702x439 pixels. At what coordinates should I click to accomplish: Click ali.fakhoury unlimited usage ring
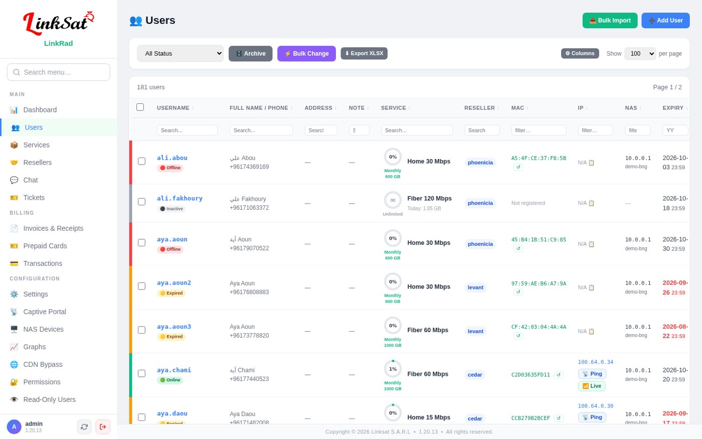[393, 200]
